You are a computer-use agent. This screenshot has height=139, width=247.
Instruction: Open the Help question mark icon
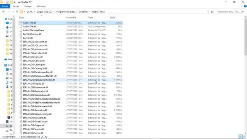[x=245, y=6]
